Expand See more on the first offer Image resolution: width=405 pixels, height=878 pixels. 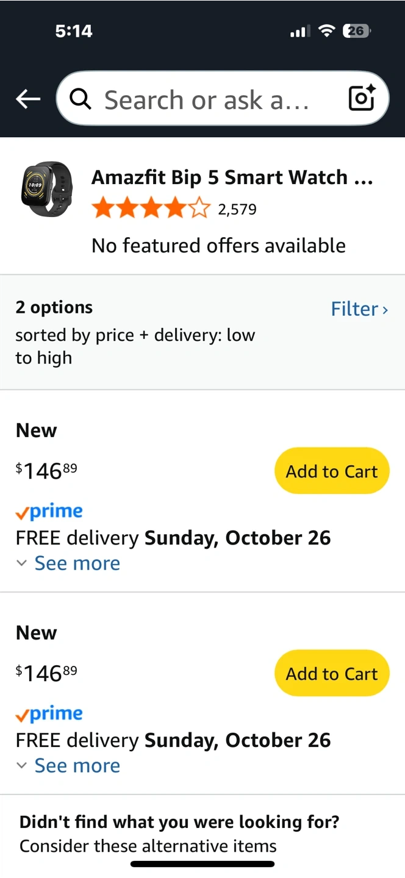click(x=77, y=563)
